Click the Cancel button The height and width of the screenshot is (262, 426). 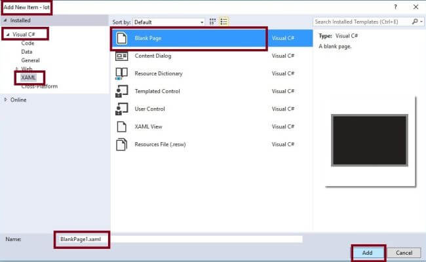click(x=404, y=253)
